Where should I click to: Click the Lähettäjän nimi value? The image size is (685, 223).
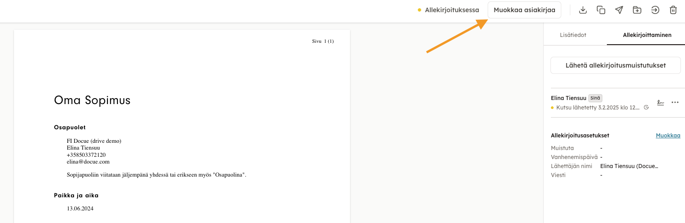click(x=629, y=166)
